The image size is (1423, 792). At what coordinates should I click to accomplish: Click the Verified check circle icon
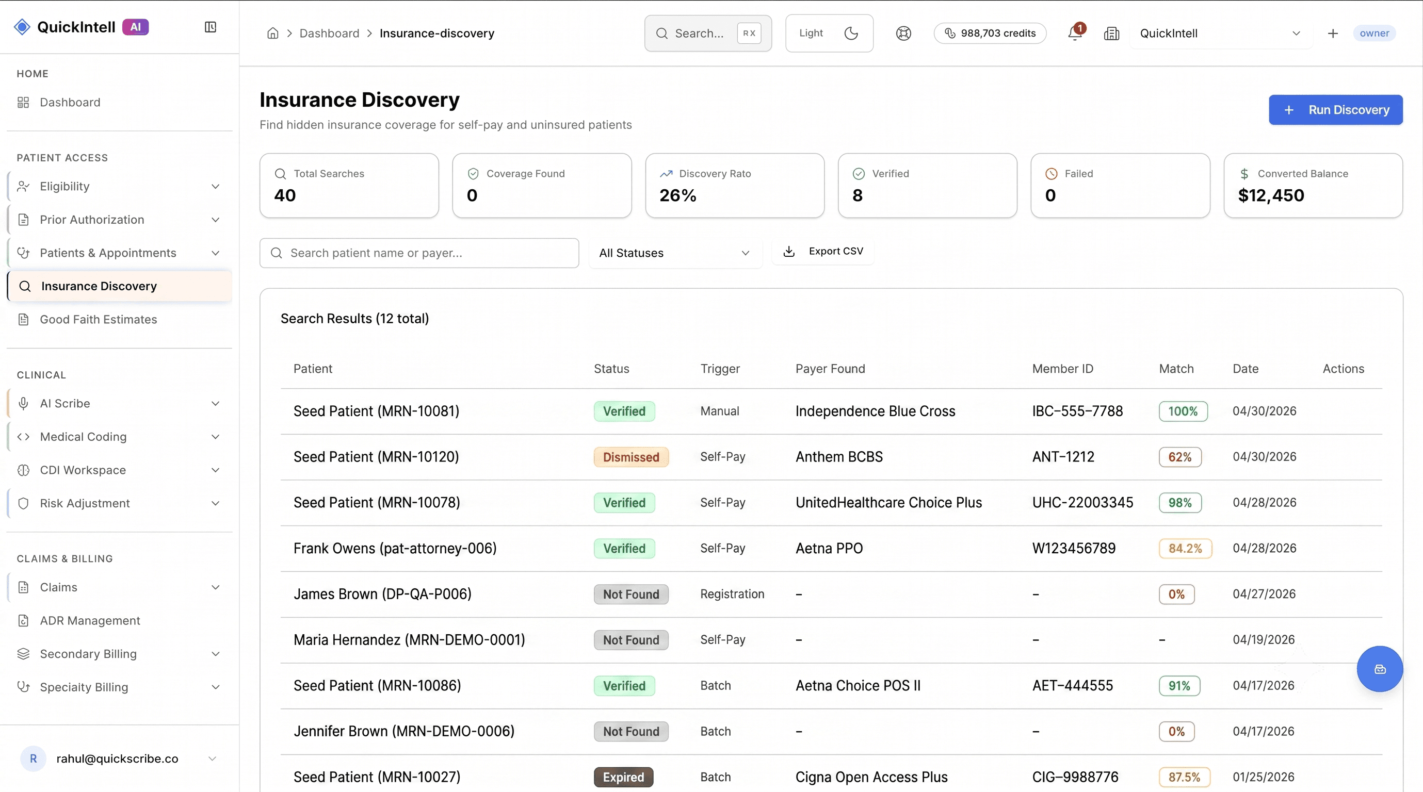[x=859, y=174]
